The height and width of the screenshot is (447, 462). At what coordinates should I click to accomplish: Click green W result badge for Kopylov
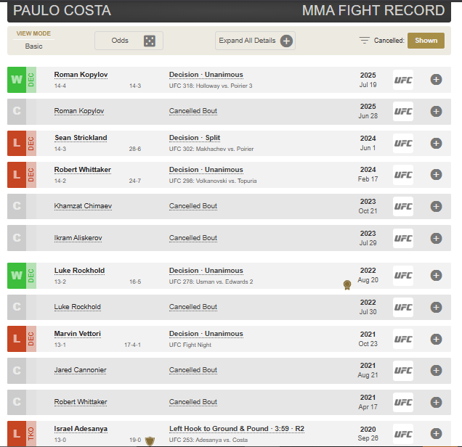coord(17,80)
